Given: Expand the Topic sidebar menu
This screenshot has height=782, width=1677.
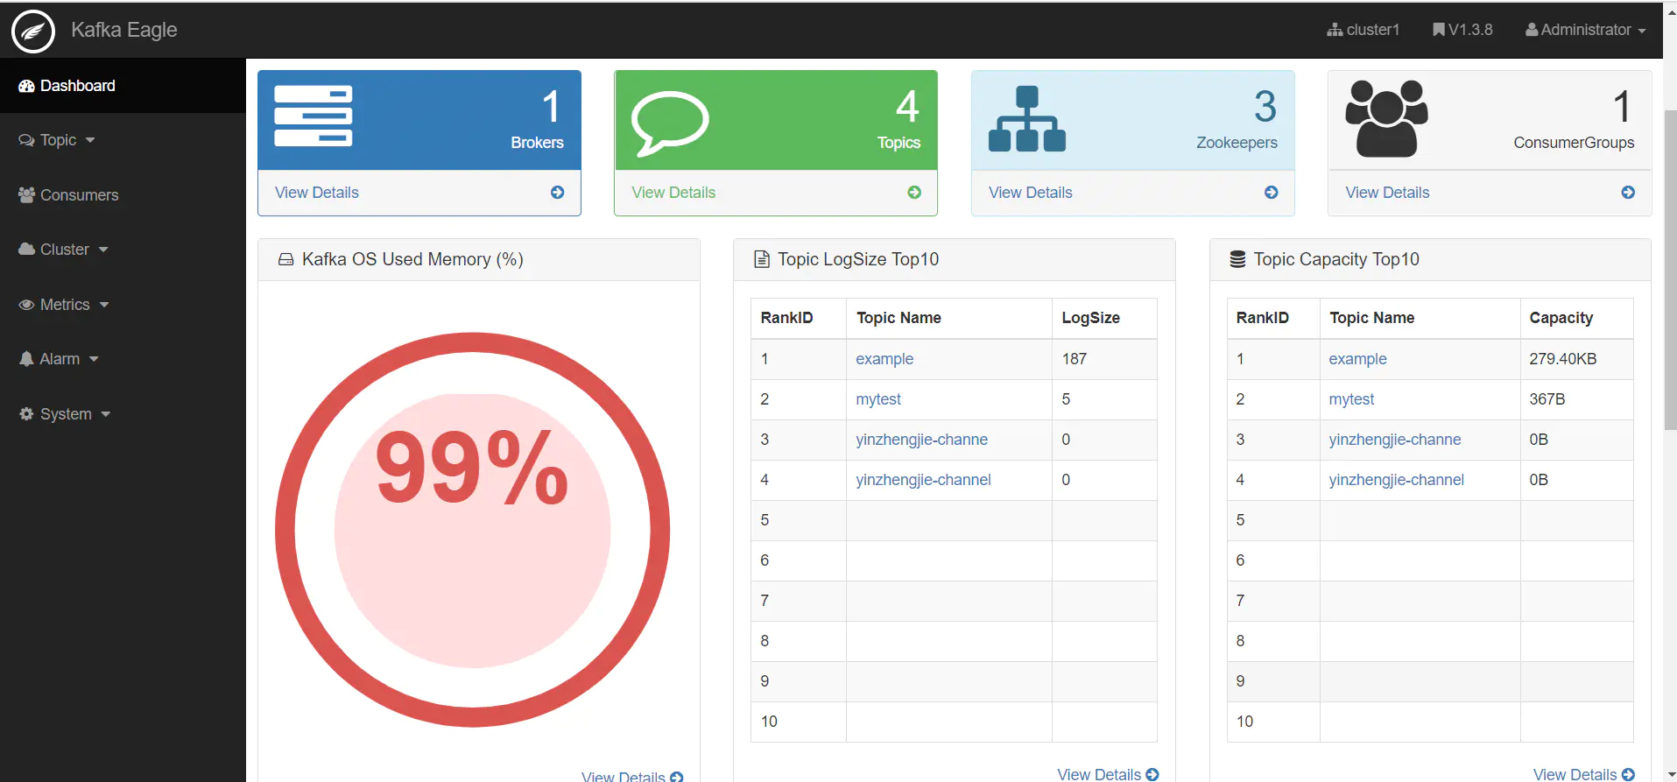Looking at the screenshot, I should pyautogui.click(x=58, y=140).
